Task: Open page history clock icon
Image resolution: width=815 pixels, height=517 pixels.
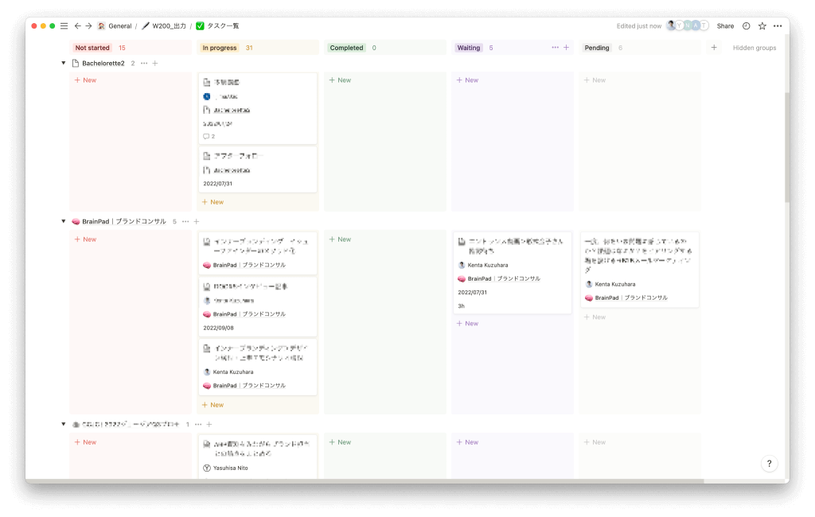Action: (746, 26)
